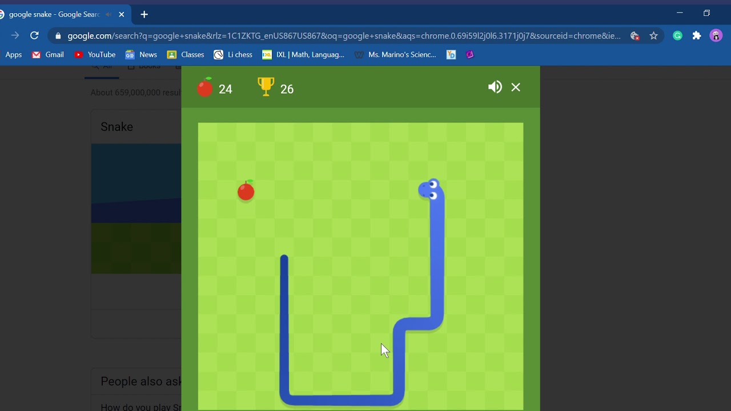Reload the page
This screenshot has width=731, height=411.
pyautogui.click(x=34, y=35)
